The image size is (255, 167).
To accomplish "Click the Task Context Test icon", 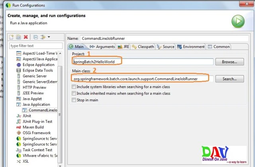I will pos(19,150).
